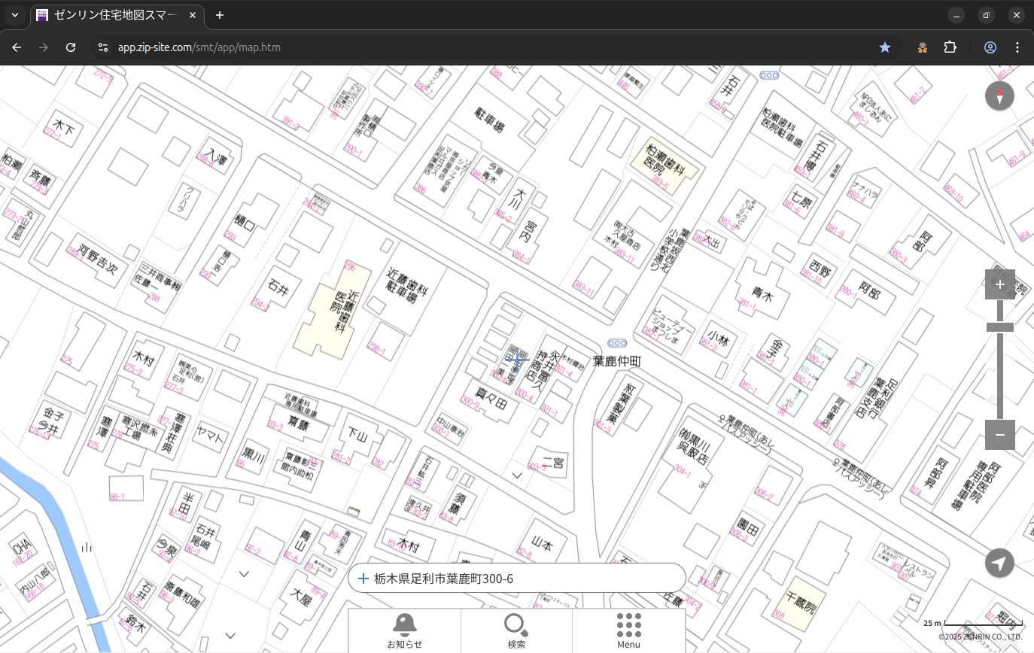Reload the current page
This screenshot has height=653, width=1034.
71,47
